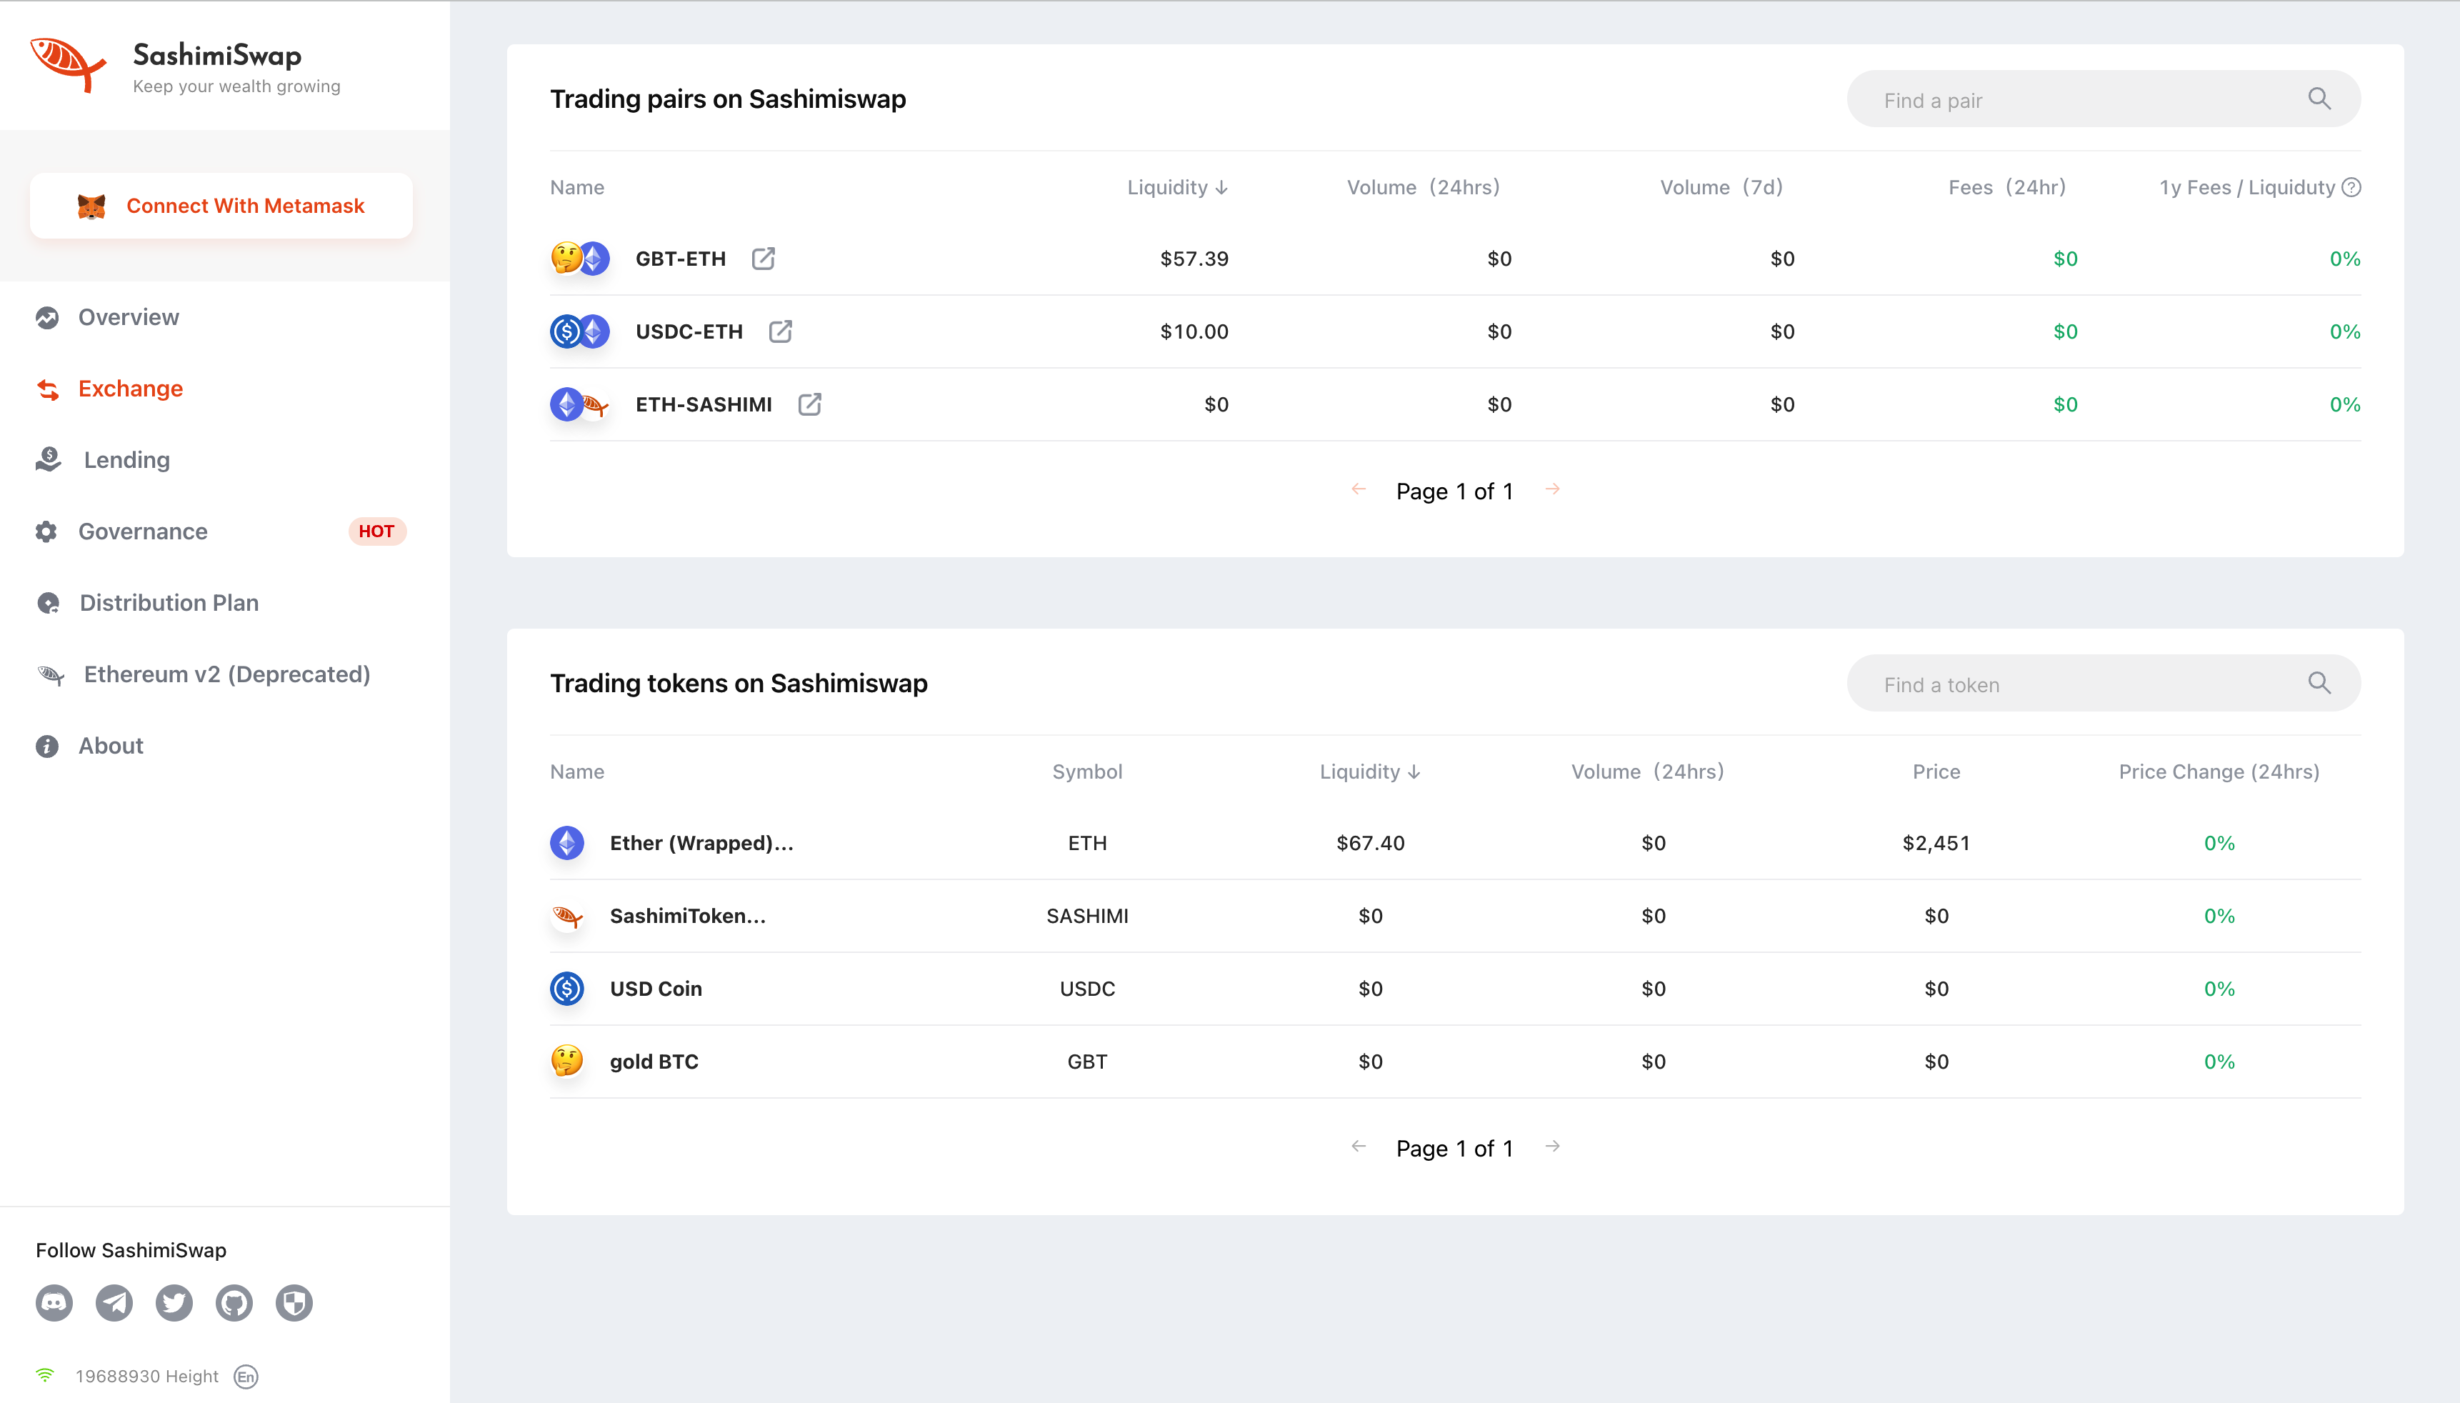2460x1403 pixels.
Task: Connect with Metamask wallet
Action: tap(221, 205)
